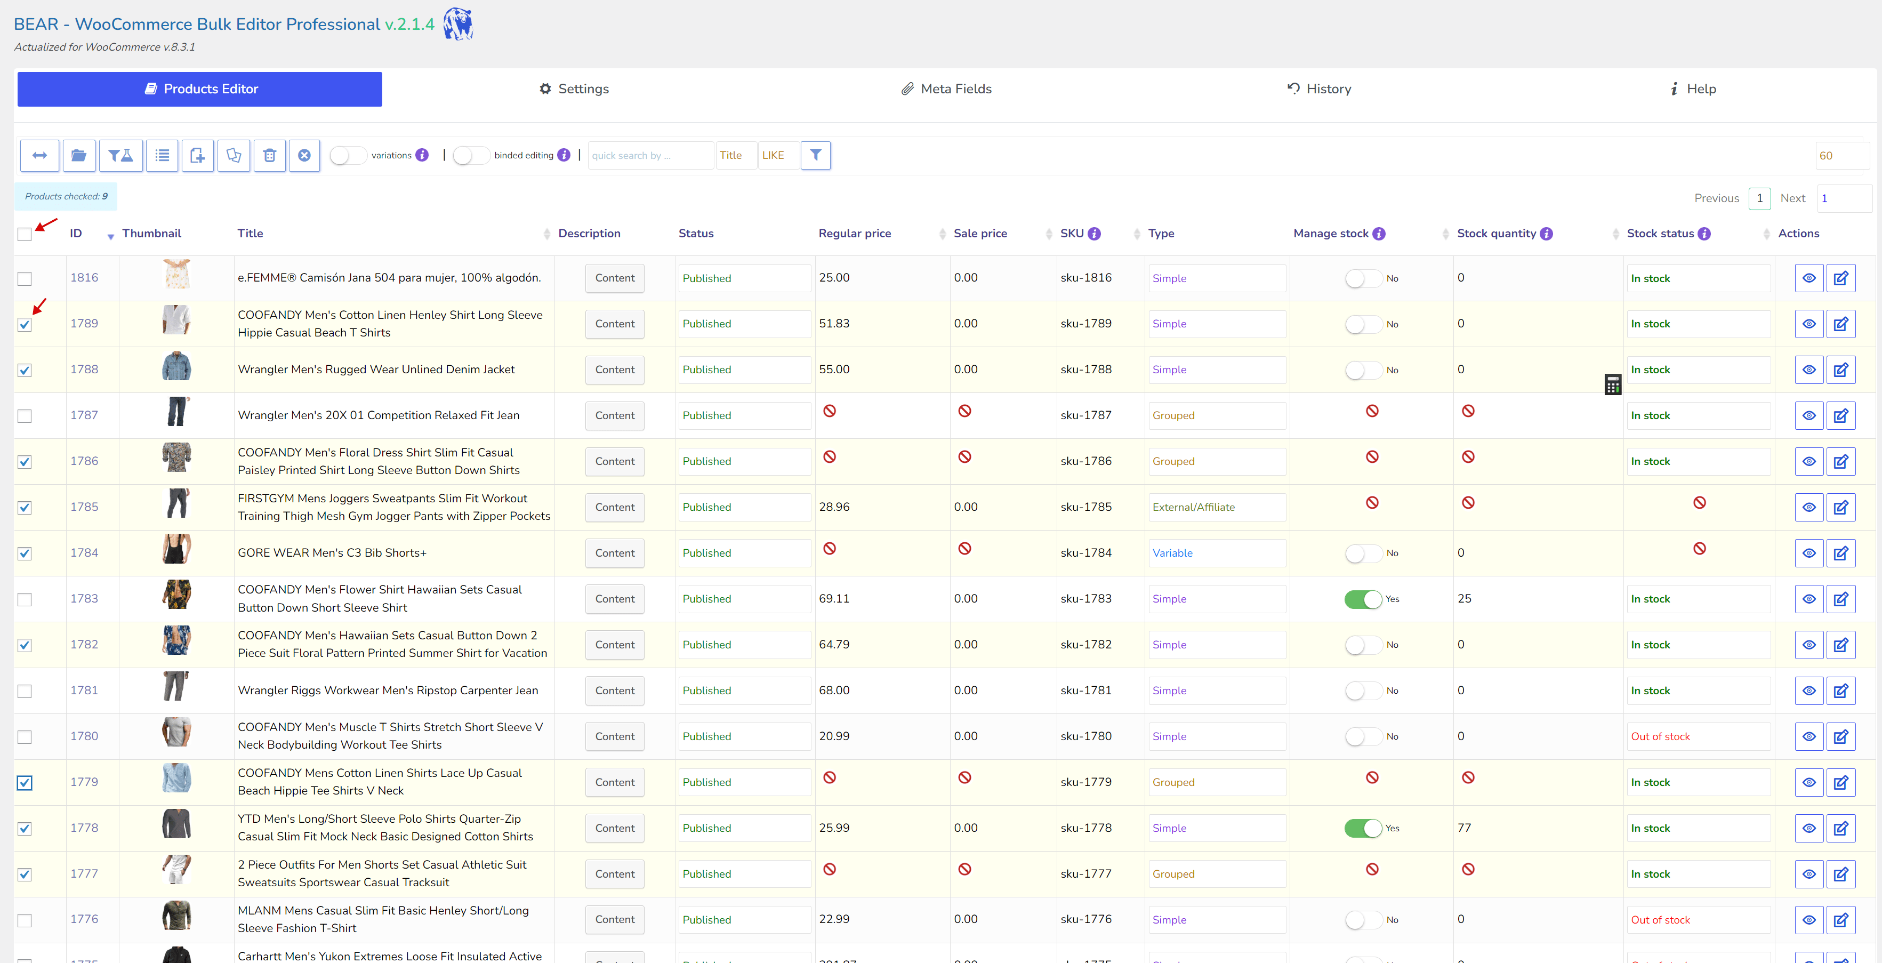Sort by the ID column header
This screenshot has height=963, width=1882.
tap(76, 234)
